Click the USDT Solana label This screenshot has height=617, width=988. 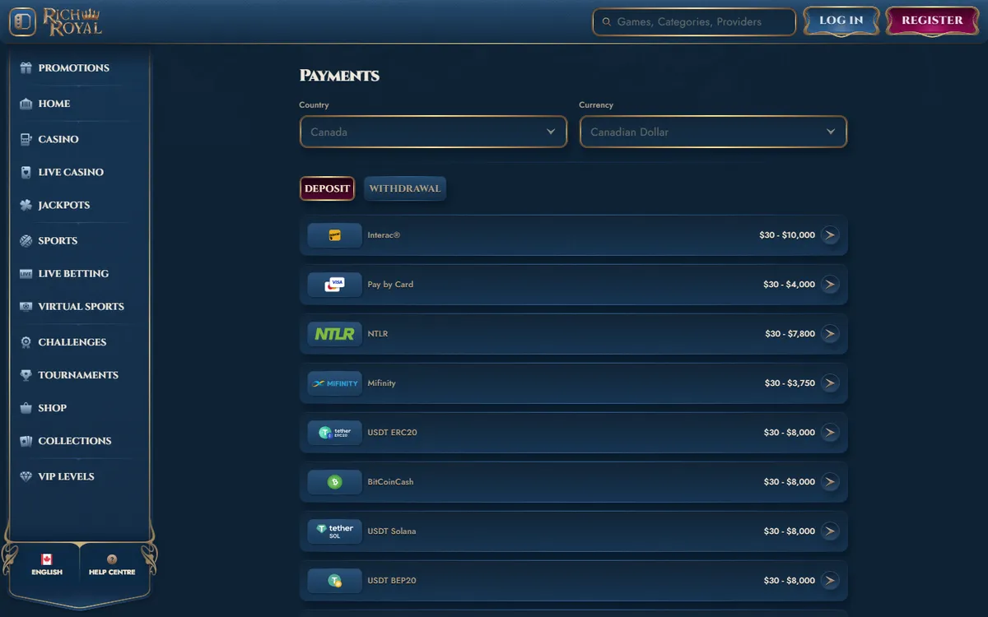[x=392, y=531]
